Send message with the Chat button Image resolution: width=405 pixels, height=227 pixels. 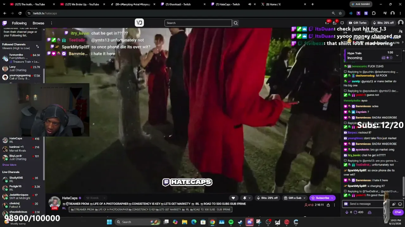pyautogui.click(x=398, y=212)
